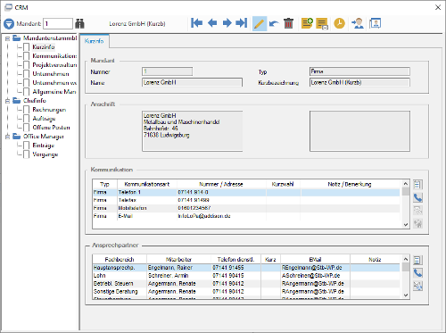This screenshot has width=446, height=333.
Task: Click the binoculars search icon next to Mandant
Action: tap(79, 23)
